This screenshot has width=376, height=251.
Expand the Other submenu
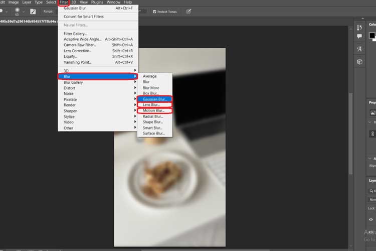(98, 128)
